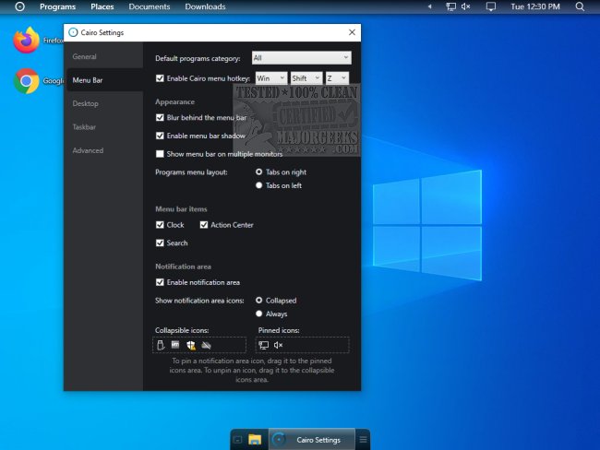Open the Google Chrome desktop shortcut
Image resolution: width=600 pixels, height=450 pixels.
coord(27,81)
